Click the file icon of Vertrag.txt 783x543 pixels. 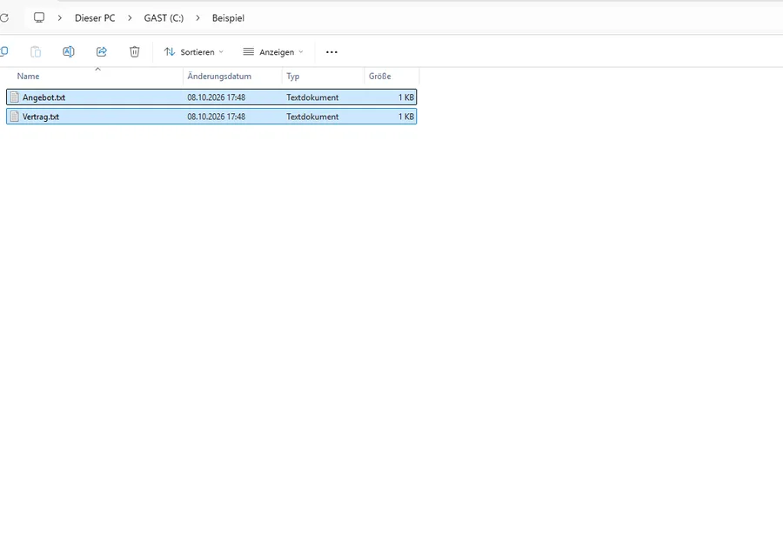pos(15,117)
